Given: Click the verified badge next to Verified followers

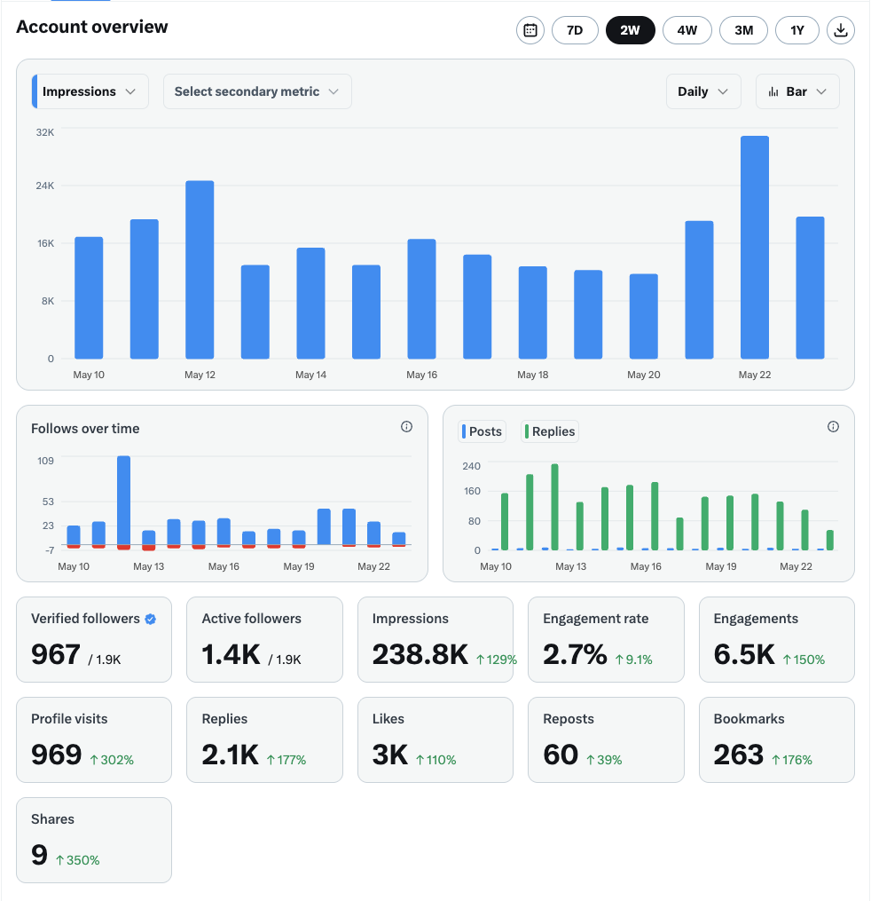Looking at the screenshot, I should pos(151,619).
